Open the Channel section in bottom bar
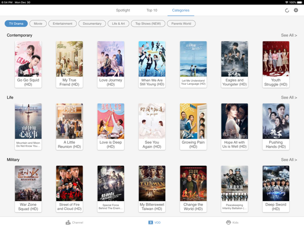Viewport: 304px width, 228px height. click(x=74, y=222)
